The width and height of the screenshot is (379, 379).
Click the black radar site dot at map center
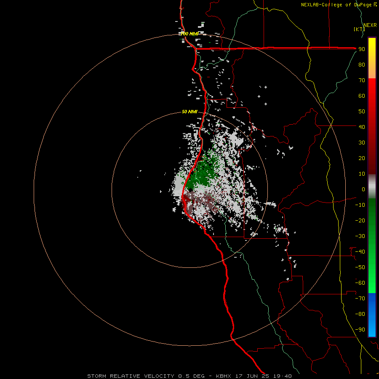coord(190,190)
